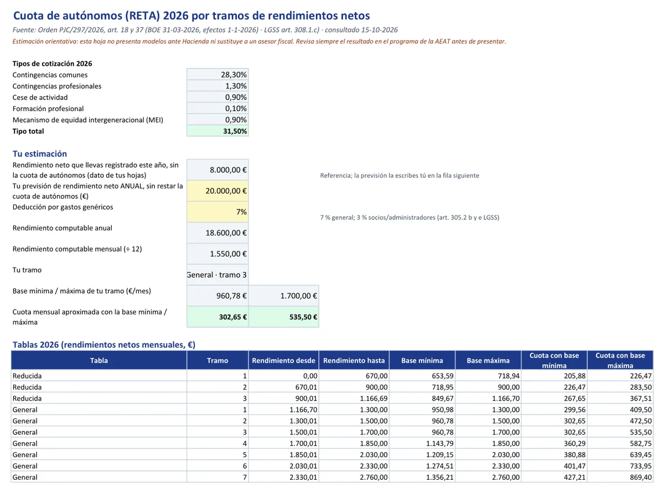The image size is (664, 493).
Task: Click the 'Tipos de cotización 2026' heading
Action: (x=52, y=64)
